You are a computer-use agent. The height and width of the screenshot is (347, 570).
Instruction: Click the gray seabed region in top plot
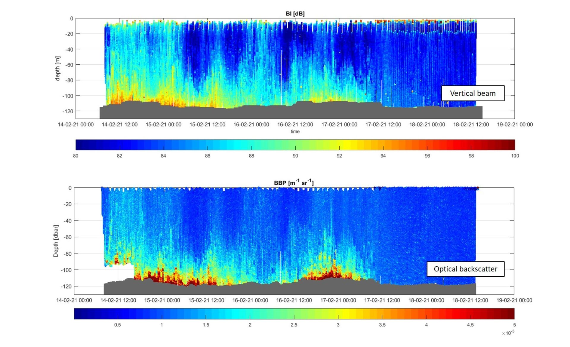(x=267, y=111)
